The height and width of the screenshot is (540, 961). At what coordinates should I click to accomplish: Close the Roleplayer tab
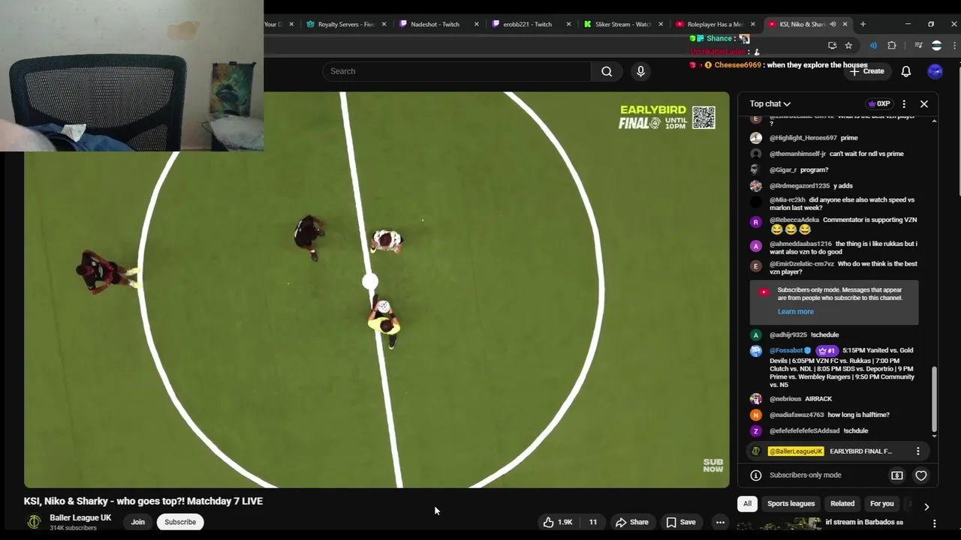click(753, 24)
